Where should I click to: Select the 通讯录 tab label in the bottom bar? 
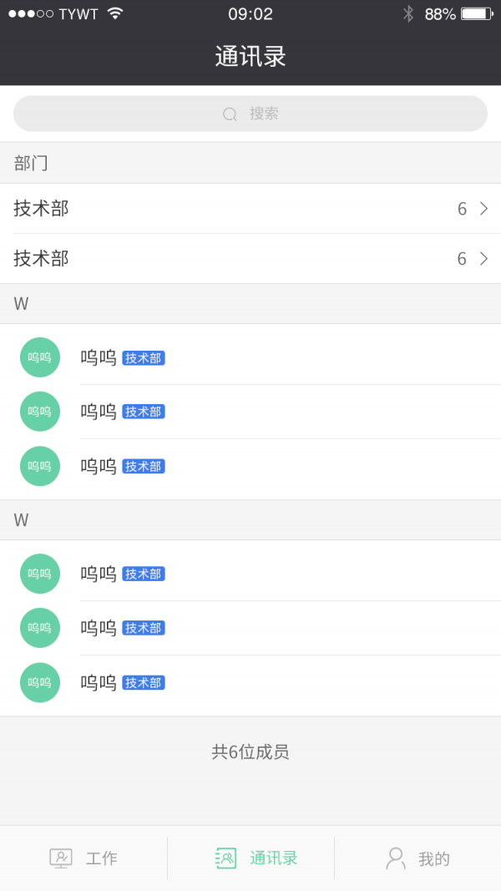273,858
